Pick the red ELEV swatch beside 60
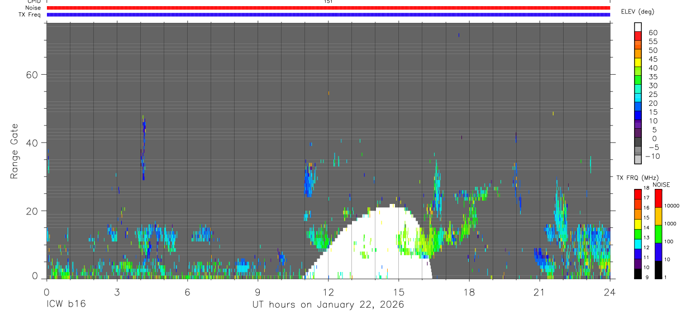This screenshot has height=316, width=686. click(638, 35)
